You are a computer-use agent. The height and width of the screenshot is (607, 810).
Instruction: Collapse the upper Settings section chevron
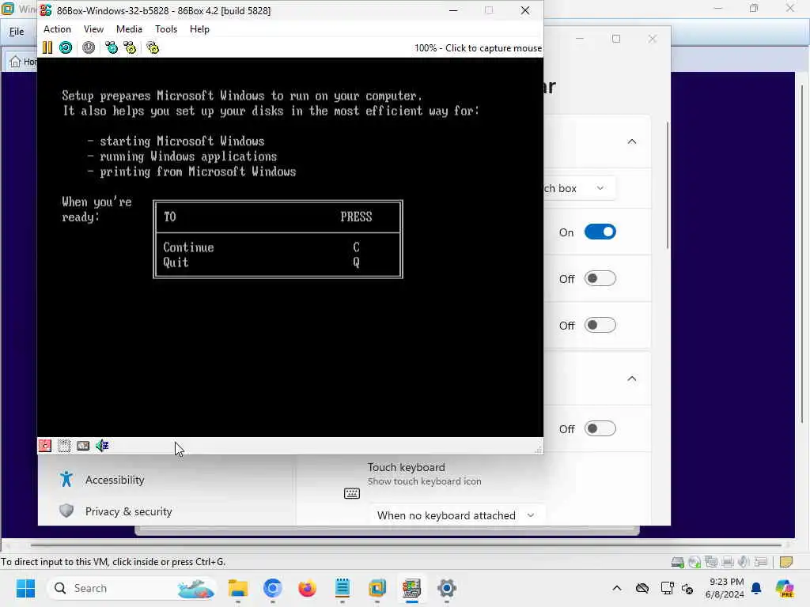[632, 141]
